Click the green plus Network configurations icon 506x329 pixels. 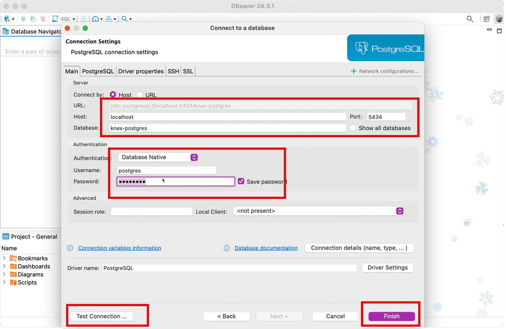(x=354, y=71)
